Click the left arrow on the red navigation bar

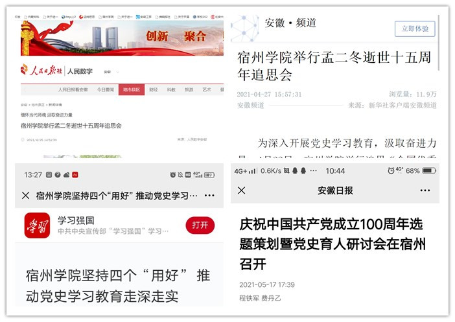25,90
